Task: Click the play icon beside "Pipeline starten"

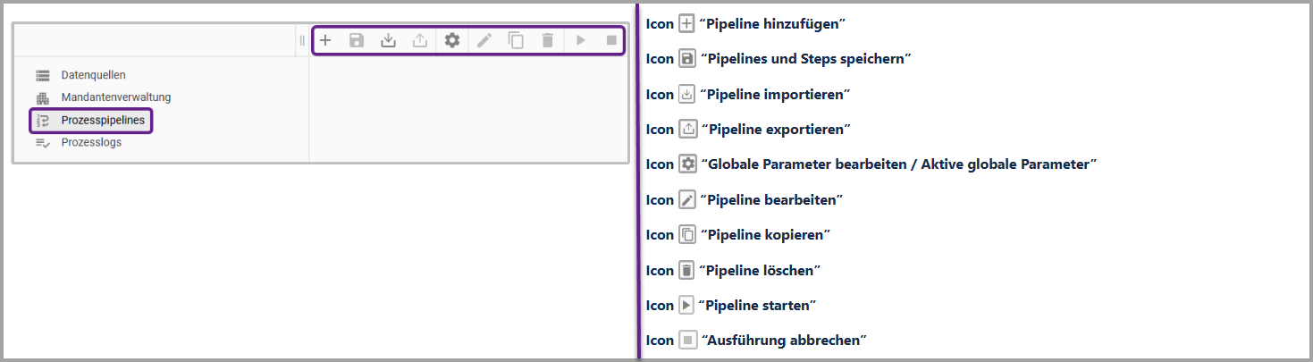Action: [686, 306]
